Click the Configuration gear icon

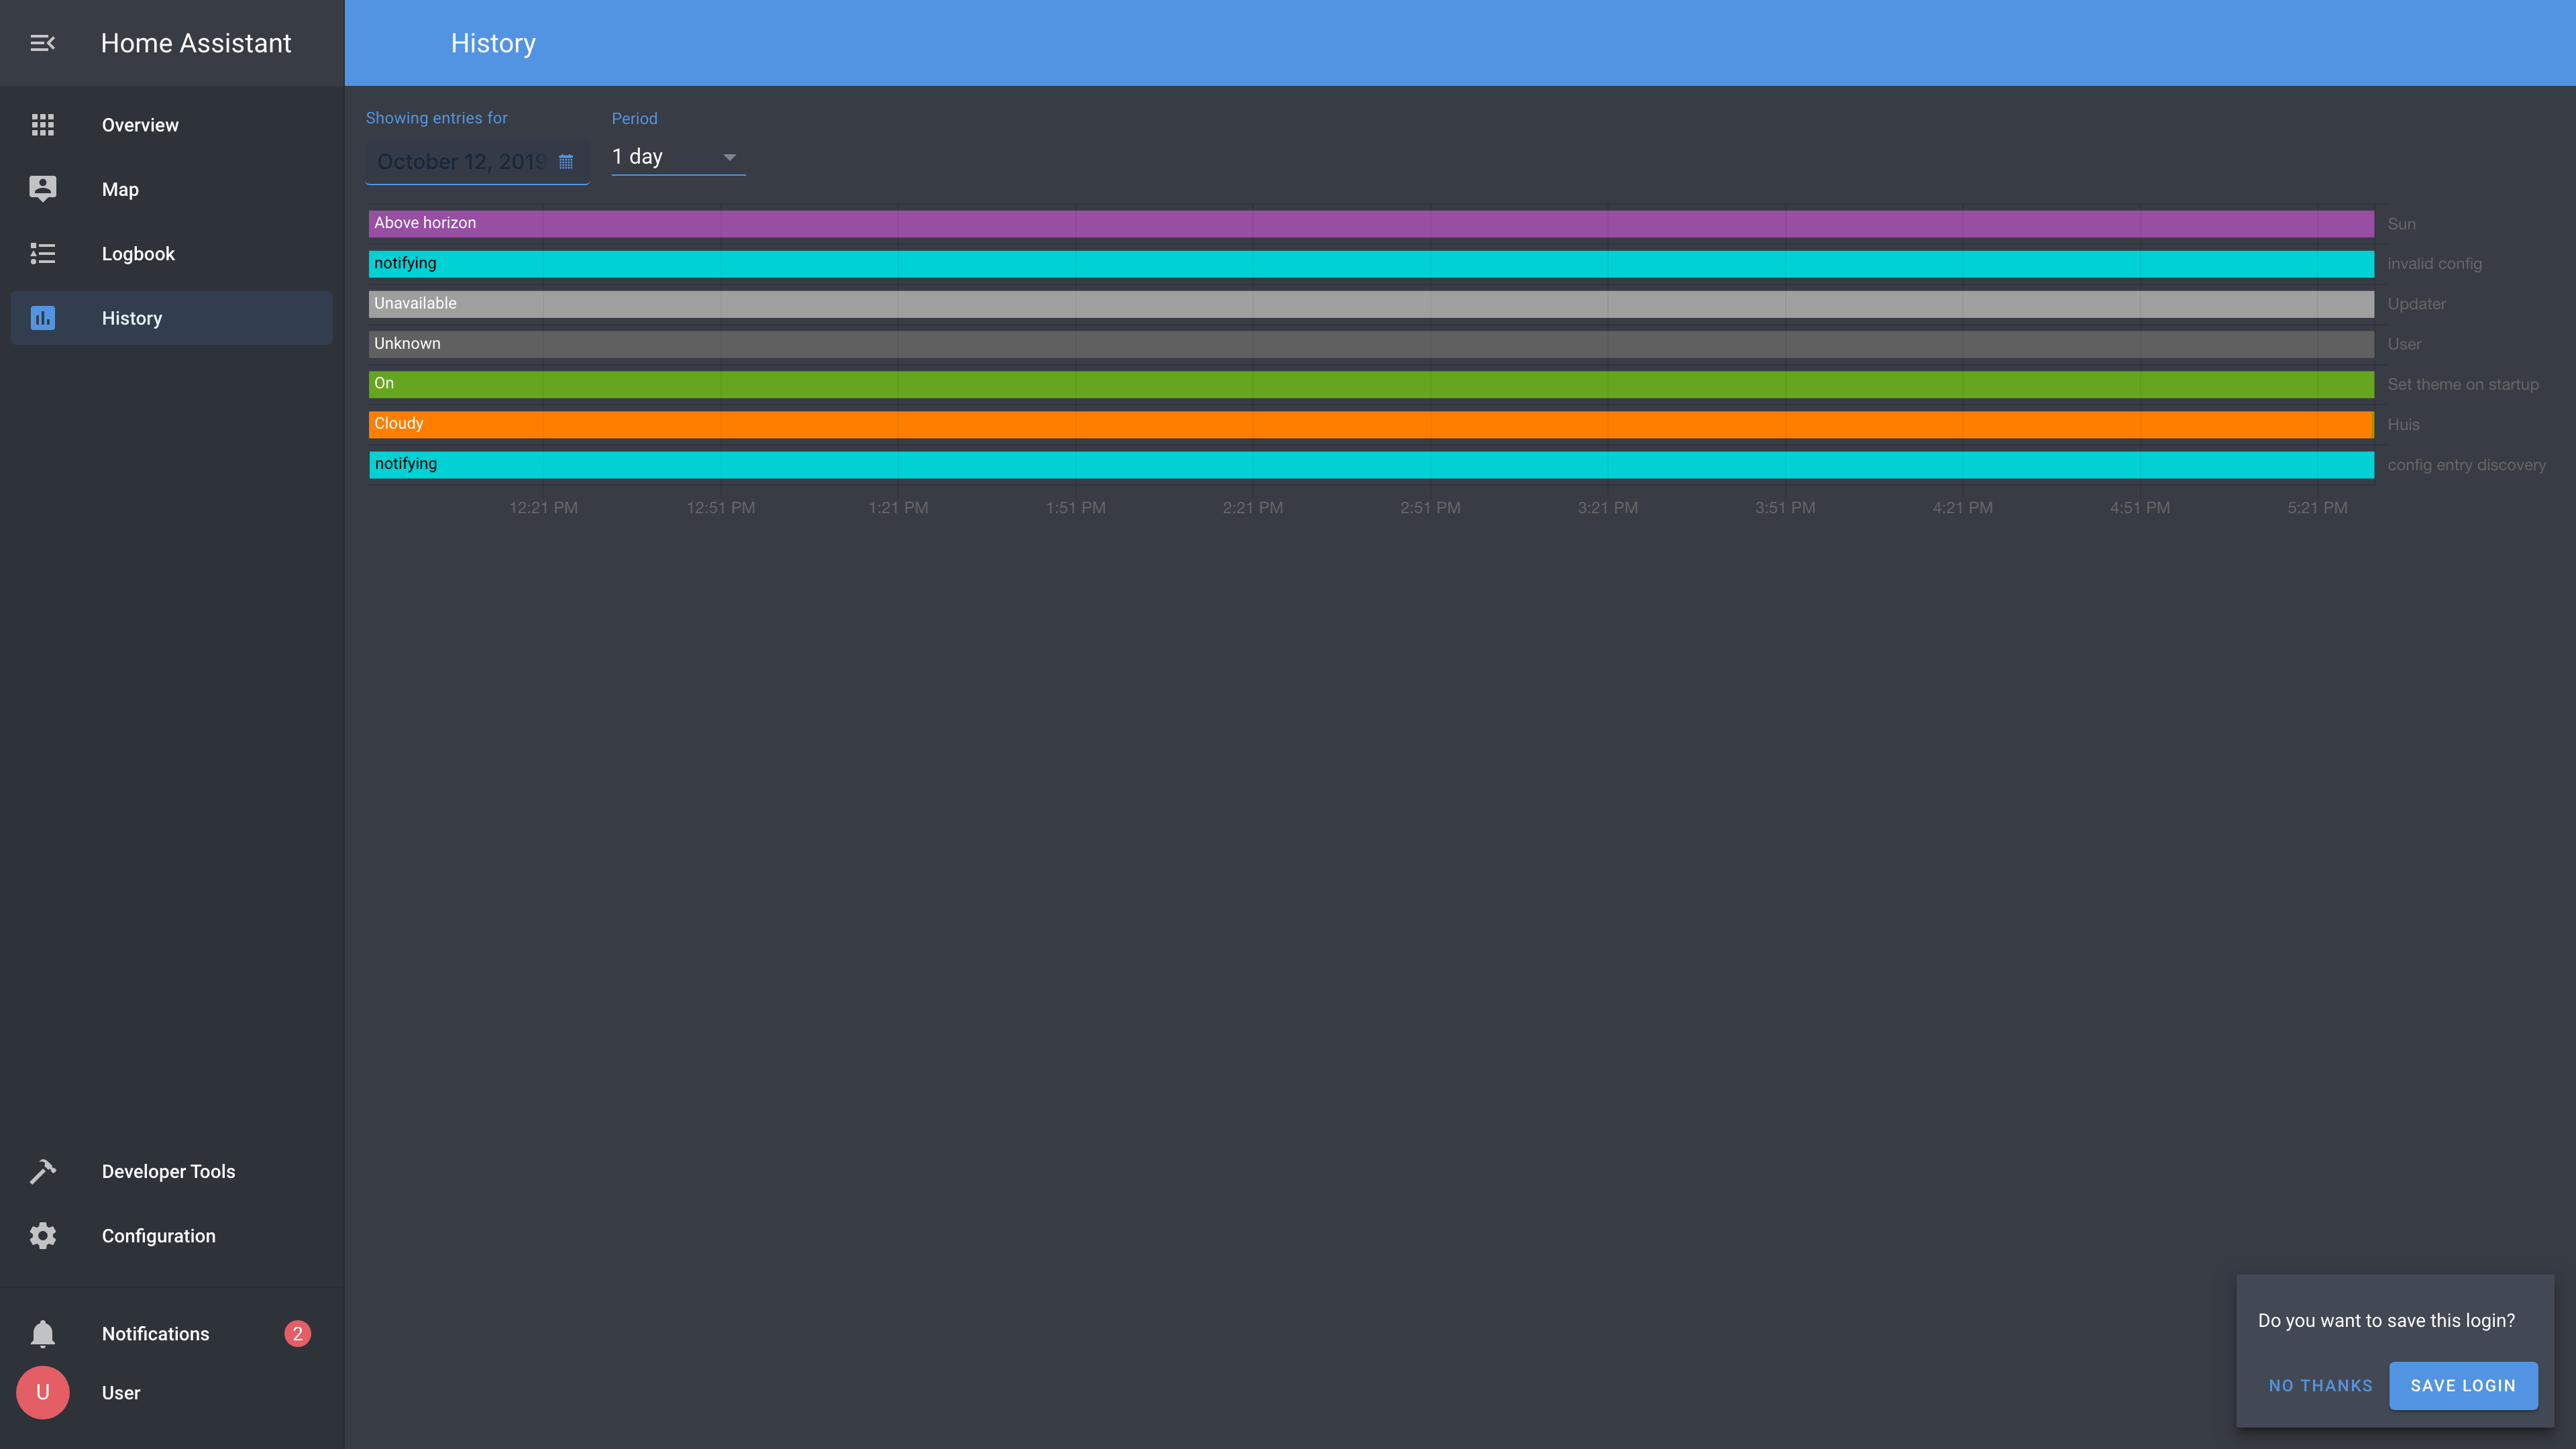[42, 1236]
